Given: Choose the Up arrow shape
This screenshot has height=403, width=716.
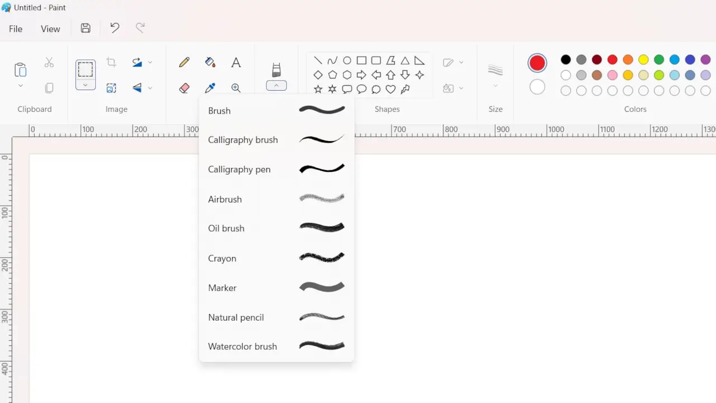Looking at the screenshot, I should [390, 75].
